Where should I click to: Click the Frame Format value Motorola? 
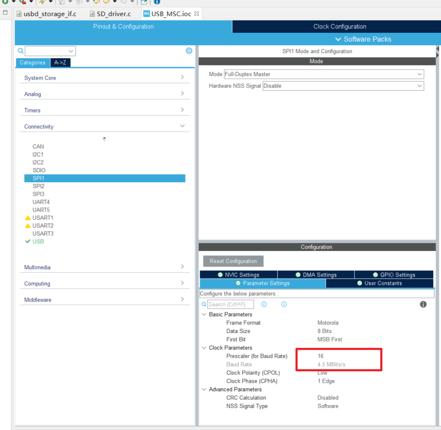pos(328,323)
